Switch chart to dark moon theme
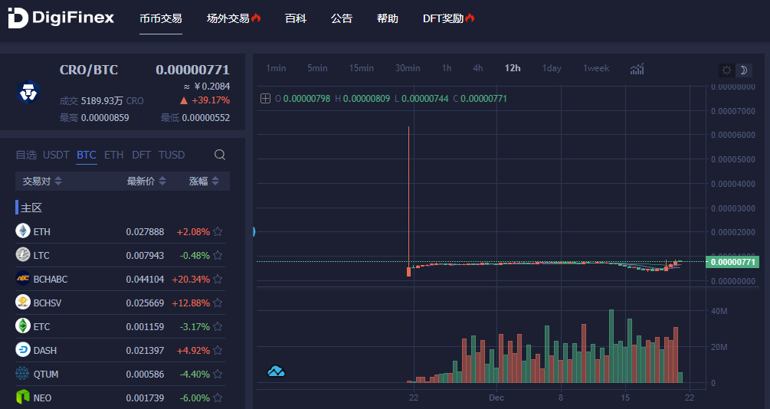Image resolution: width=770 pixels, height=409 pixels. click(742, 70)
